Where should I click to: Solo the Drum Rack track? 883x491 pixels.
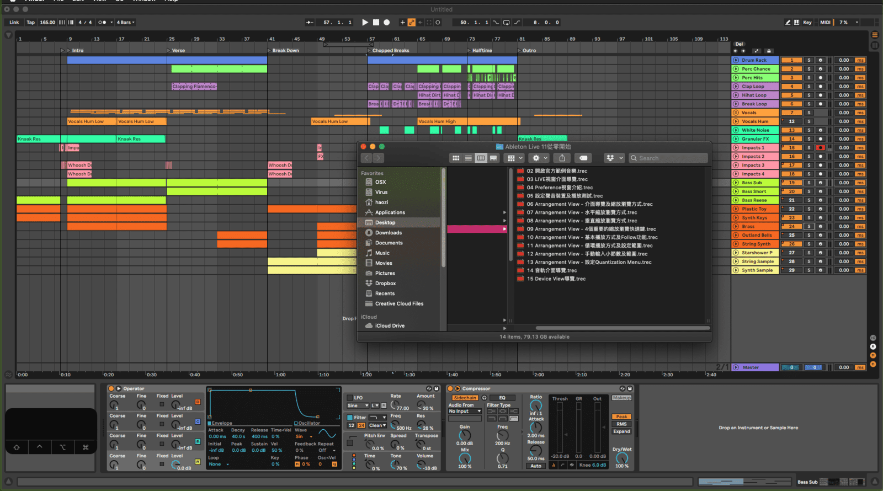(809, 60)
